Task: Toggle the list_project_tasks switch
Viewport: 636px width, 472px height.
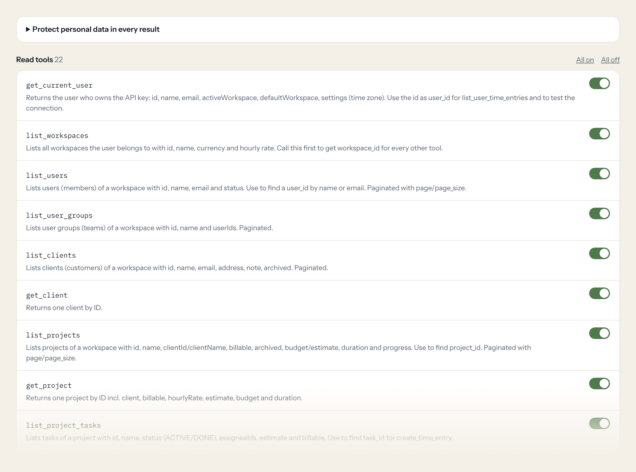Action: click(x=599, y=423)
